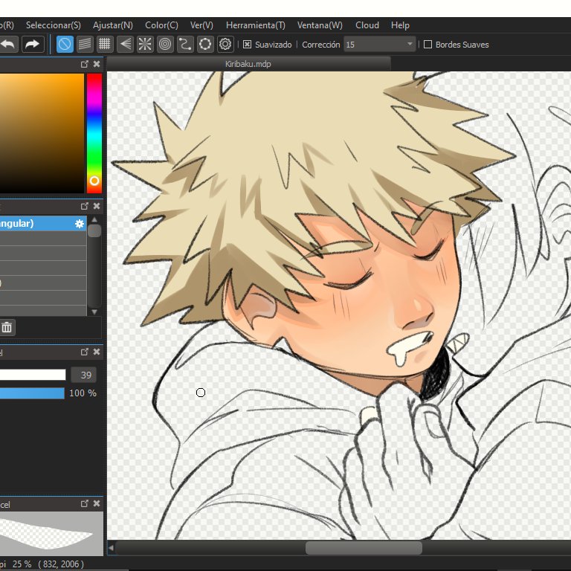Open the Color(C) menu
This screenshot has height=571, width=571.
(161, 25)
